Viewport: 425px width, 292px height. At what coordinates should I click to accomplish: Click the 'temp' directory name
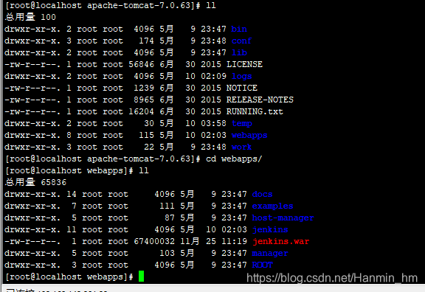pyautogui.click(x=242, y=124)
